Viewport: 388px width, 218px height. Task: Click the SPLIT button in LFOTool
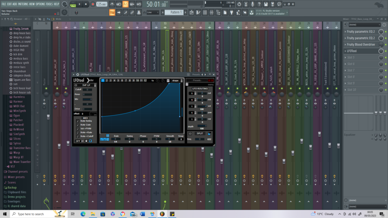(200, 134)
